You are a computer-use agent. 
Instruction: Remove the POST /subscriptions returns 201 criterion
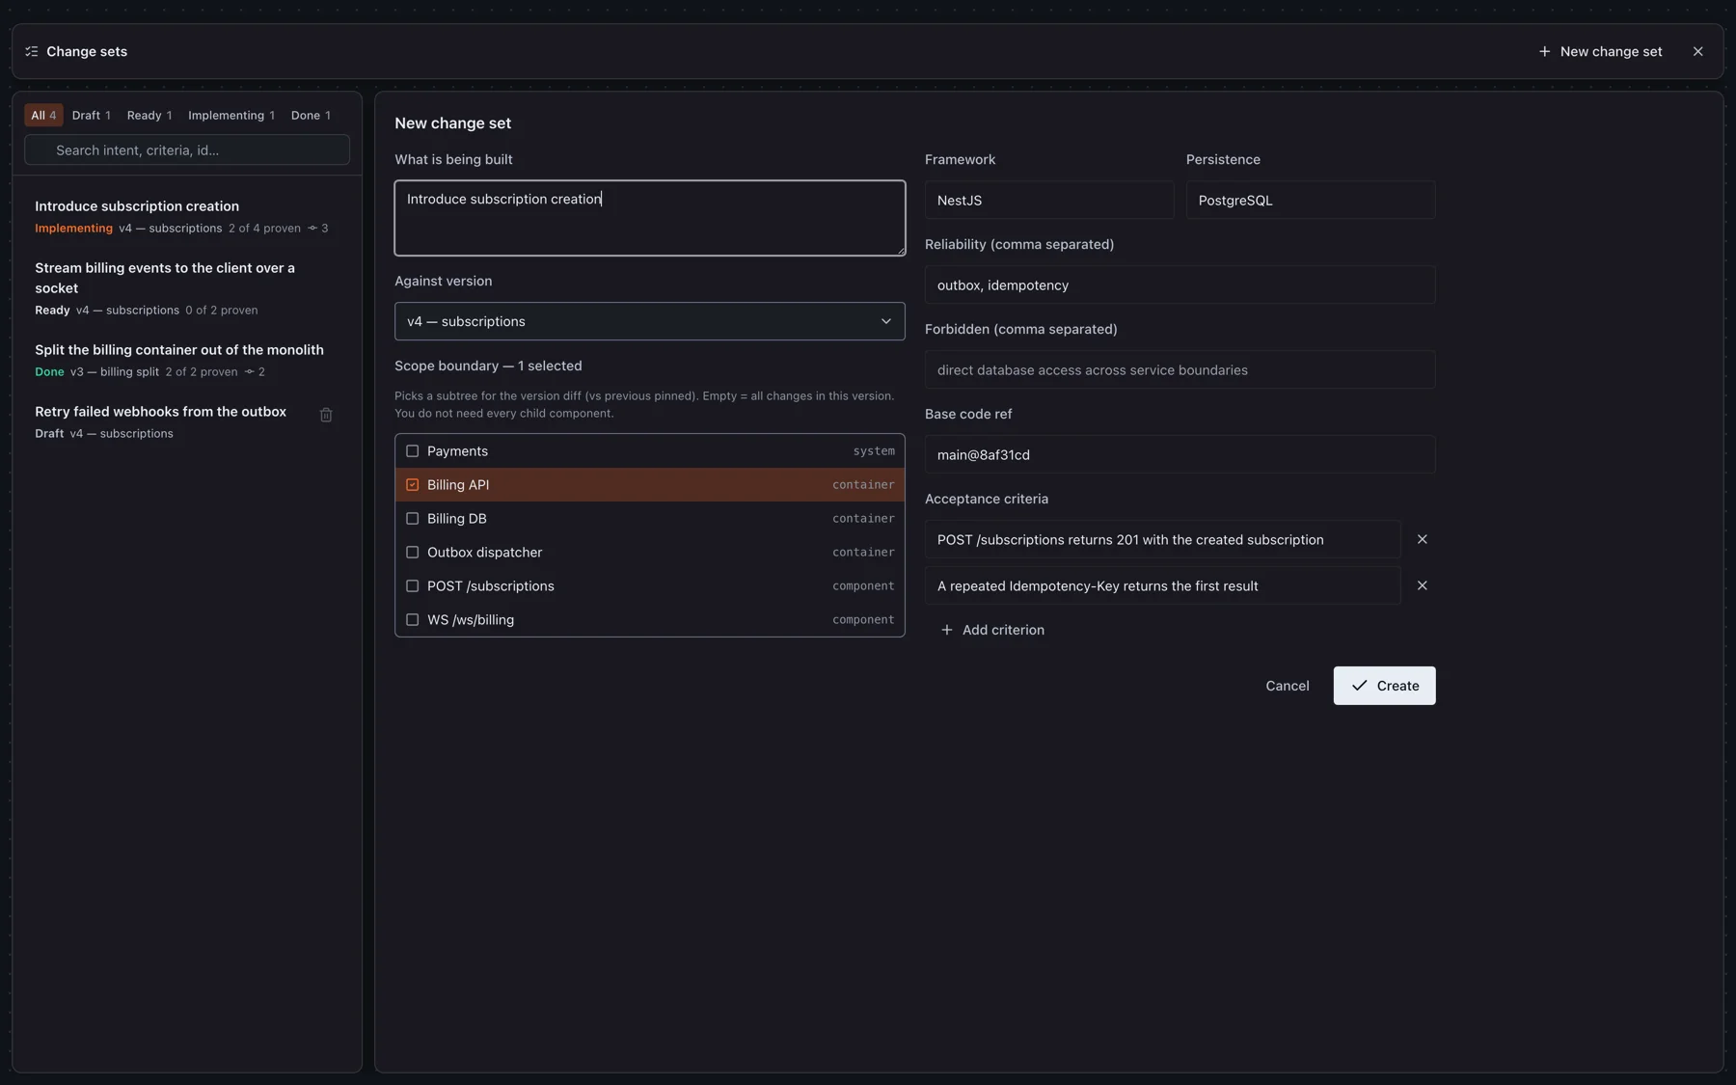click(1422, 539)
